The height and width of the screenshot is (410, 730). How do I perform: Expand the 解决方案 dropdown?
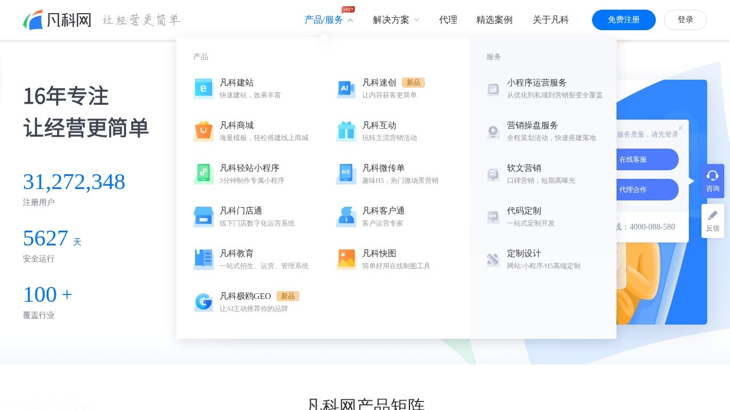pyautogui.click(x=395, y=20)
